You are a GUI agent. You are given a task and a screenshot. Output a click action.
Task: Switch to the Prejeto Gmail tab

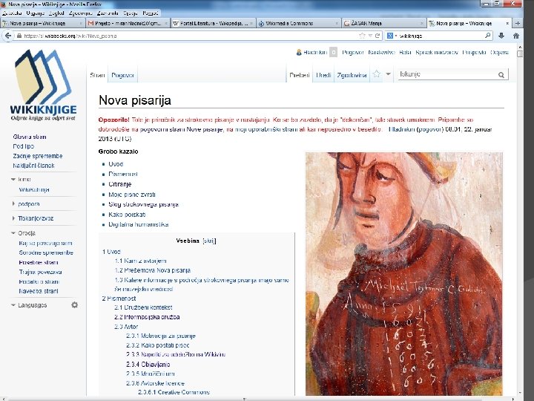click(128, 23)
